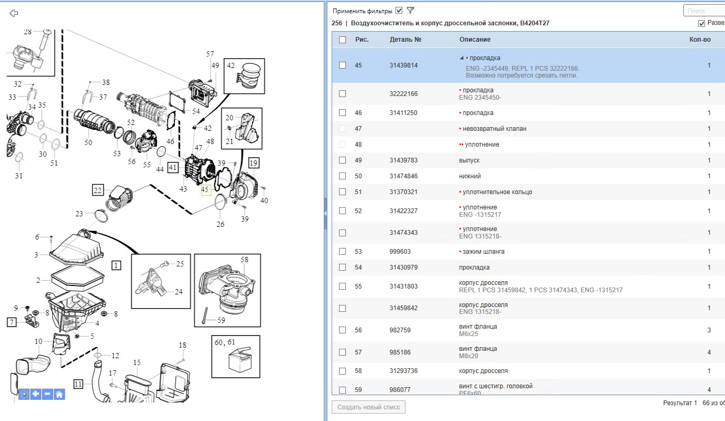725x421 pixels.
Task: Check the box for part 31431803
Action: (x=343, y=286)
